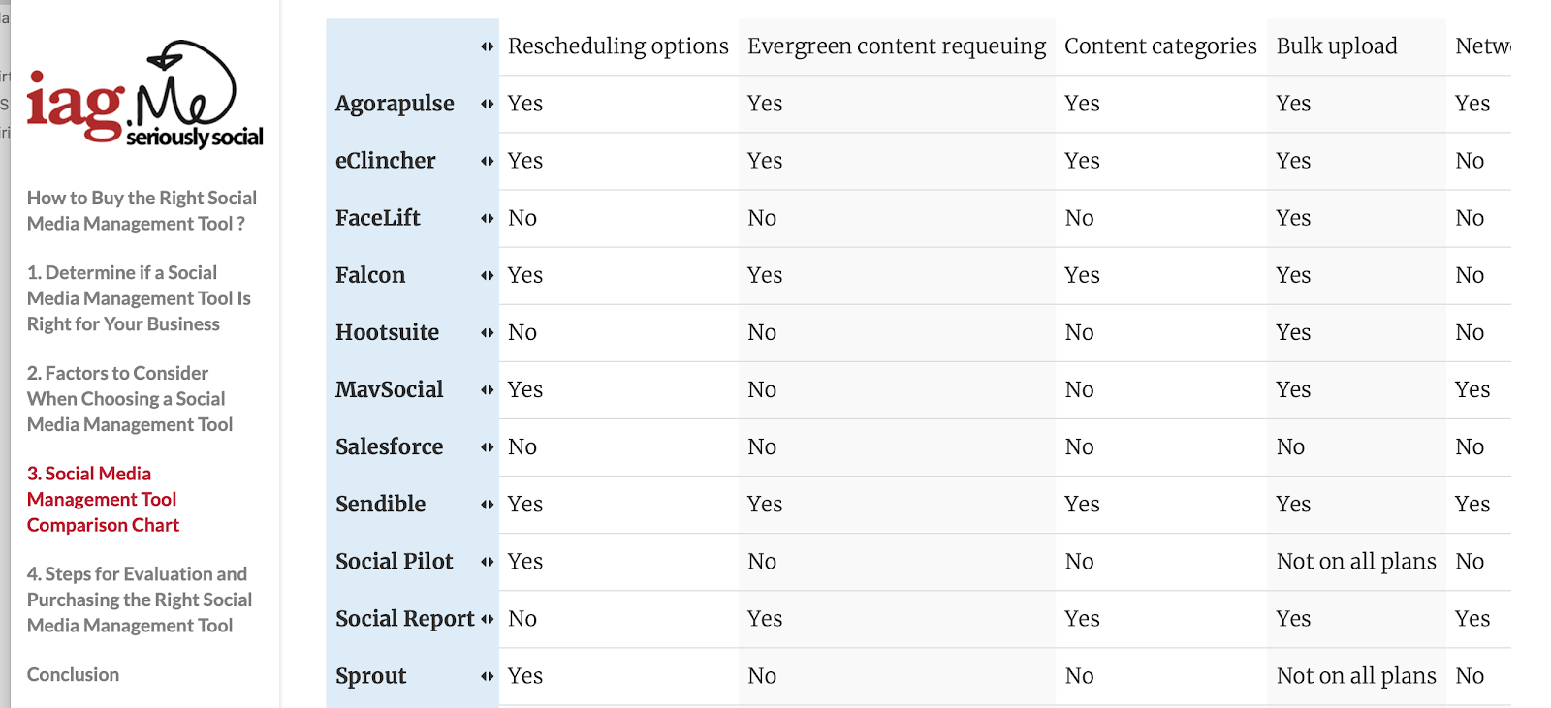Click the arrows icon beside Agorapulse
Image resolution: width=1551 pixels, height=708 pixels.
click(x=487, y=104)
